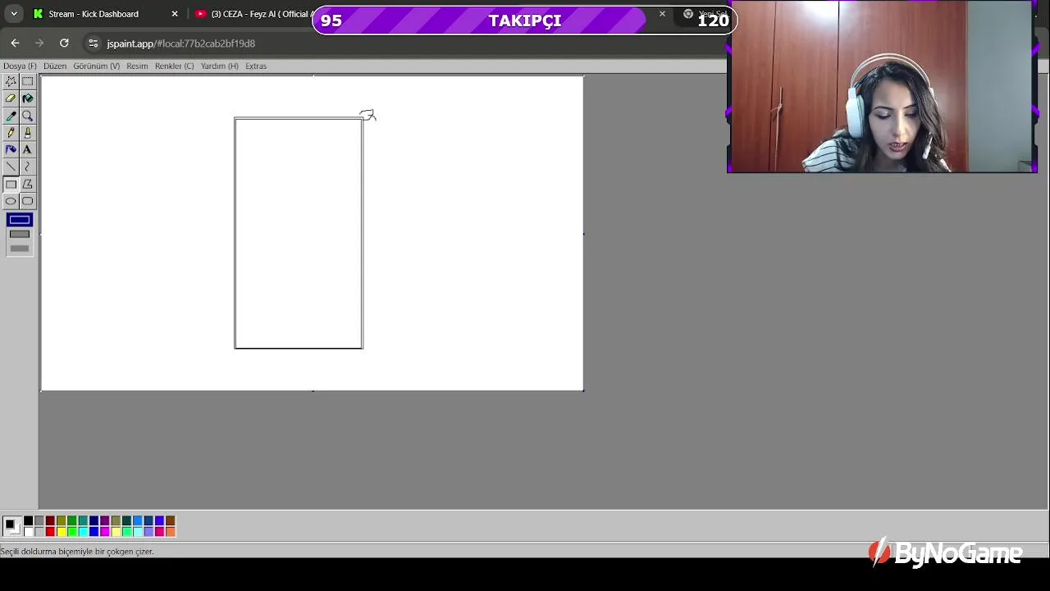This screenshot has height=591, width=1050.
Task: Pick the teal palette color
Action: pos(83,520)
